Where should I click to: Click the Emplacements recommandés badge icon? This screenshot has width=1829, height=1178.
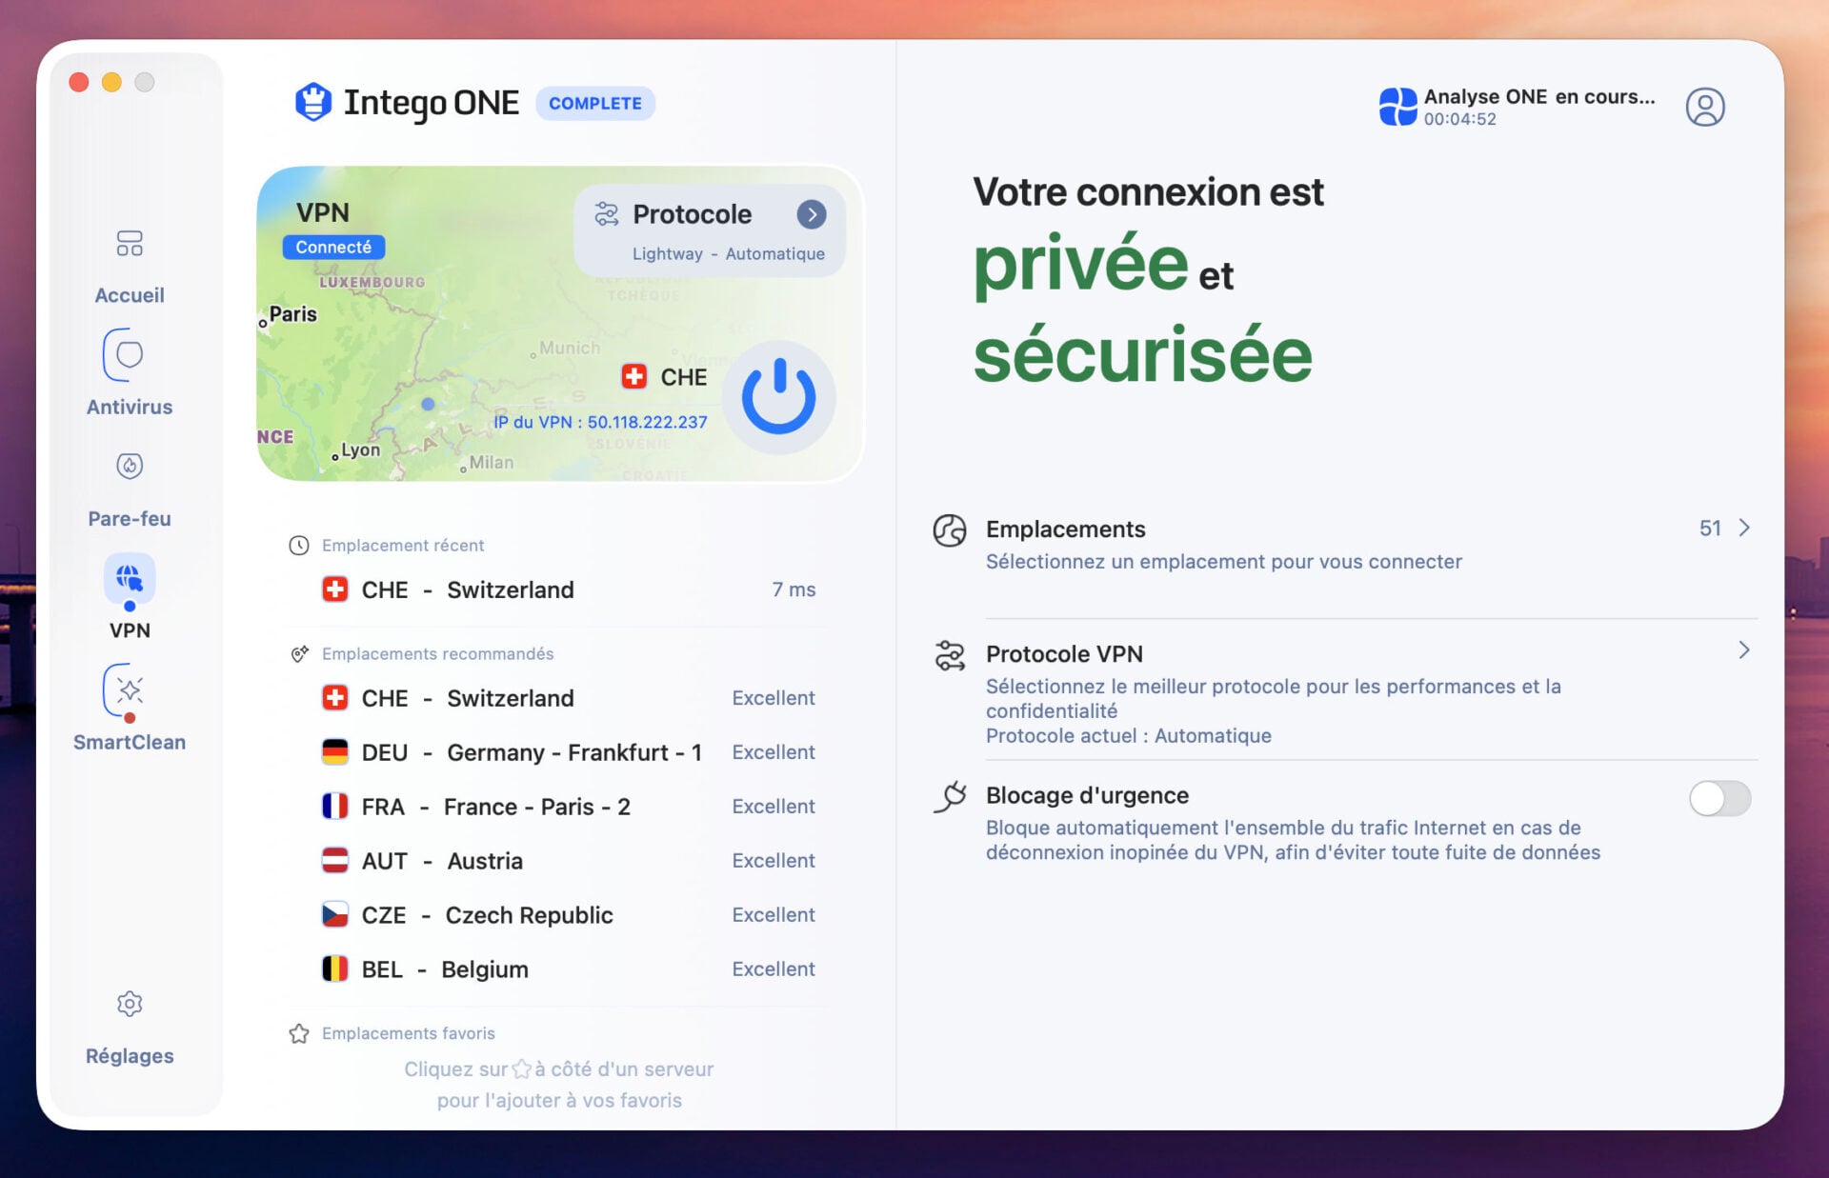(299, 654)
